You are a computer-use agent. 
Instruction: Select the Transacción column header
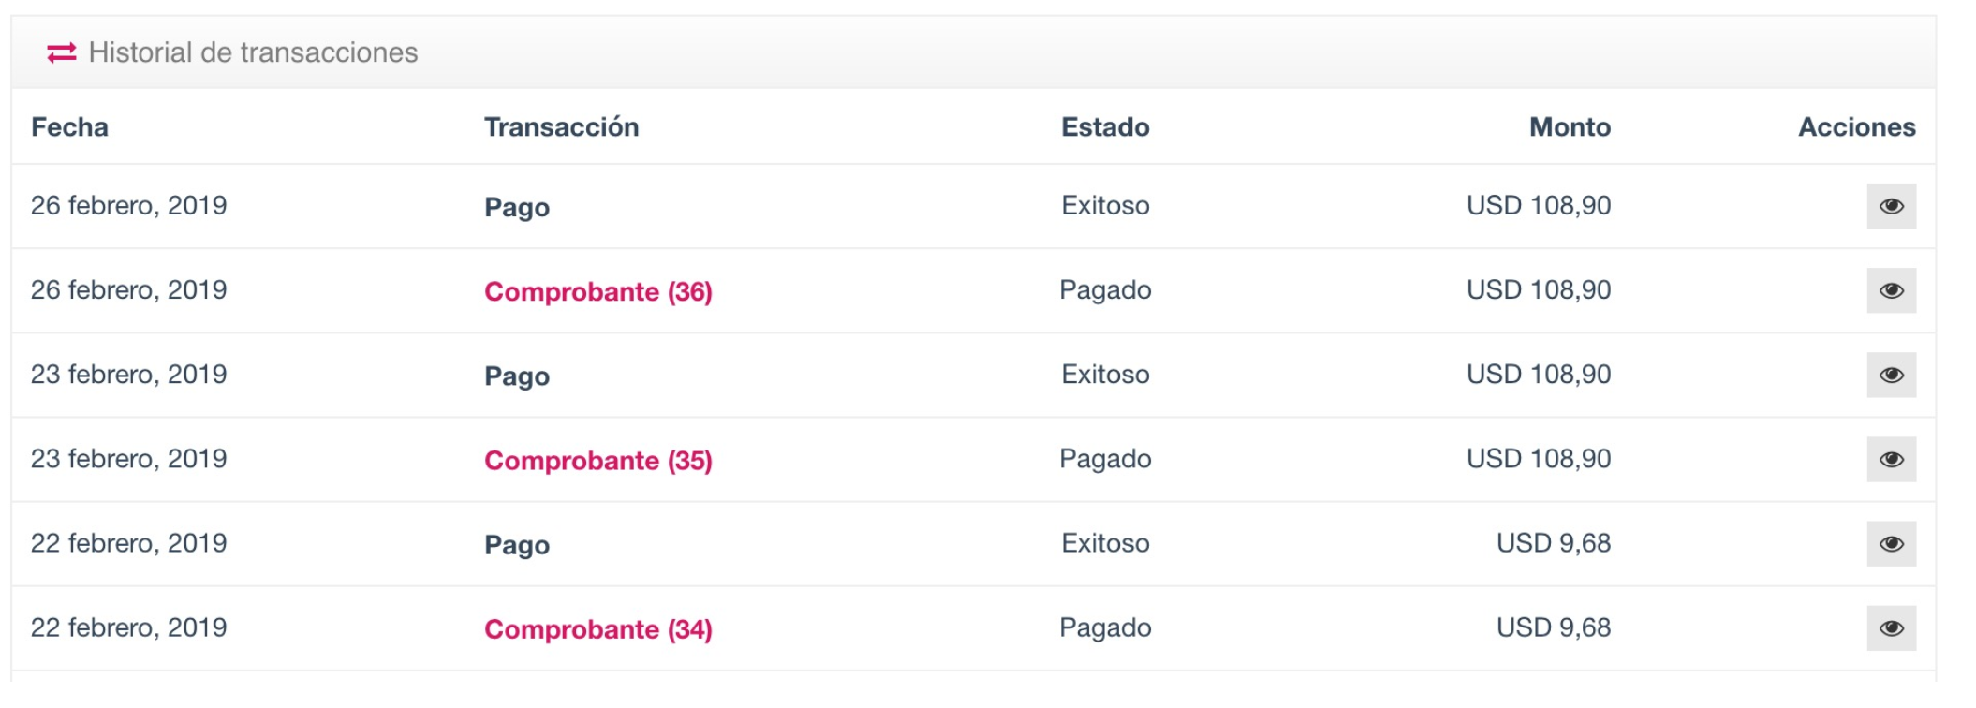(561, 126)
